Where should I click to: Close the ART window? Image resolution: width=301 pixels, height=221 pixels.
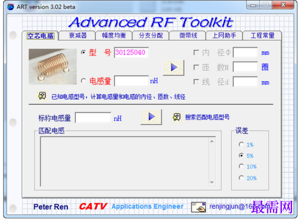pos(283,5)
